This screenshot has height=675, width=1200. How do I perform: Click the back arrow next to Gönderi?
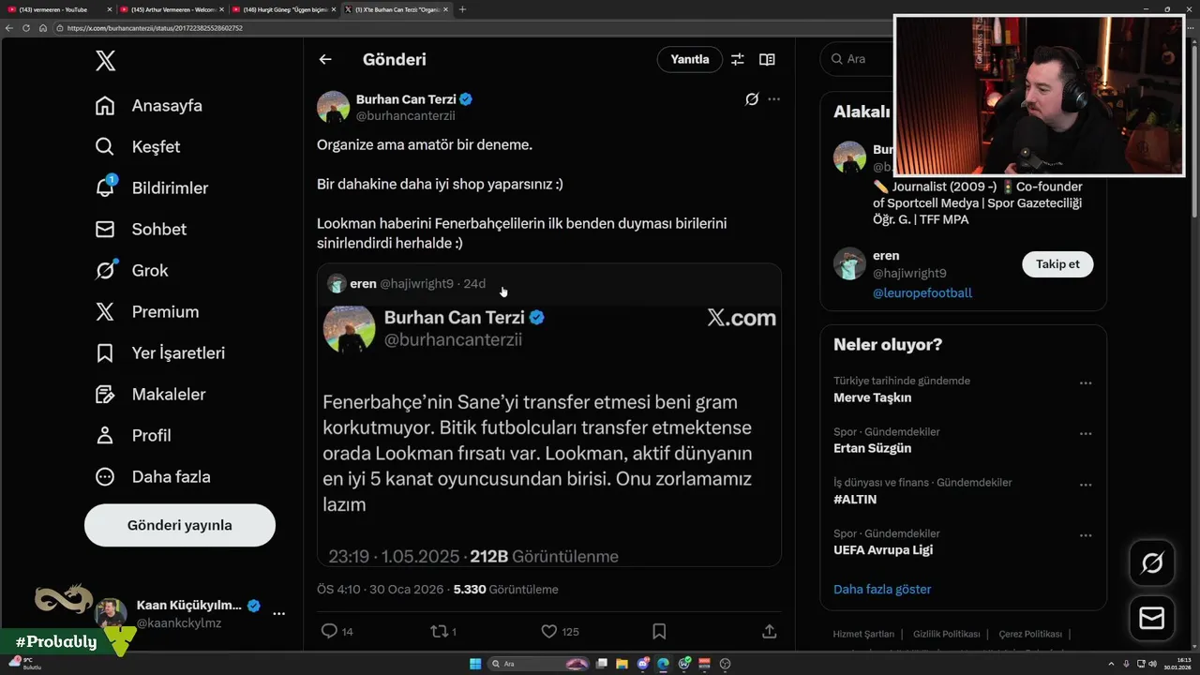coord(325,59)
